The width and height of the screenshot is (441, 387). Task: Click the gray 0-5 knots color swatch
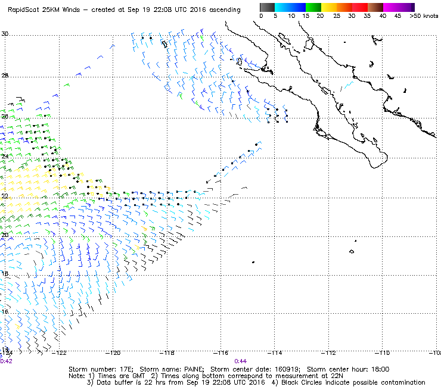tap(267, 7)
